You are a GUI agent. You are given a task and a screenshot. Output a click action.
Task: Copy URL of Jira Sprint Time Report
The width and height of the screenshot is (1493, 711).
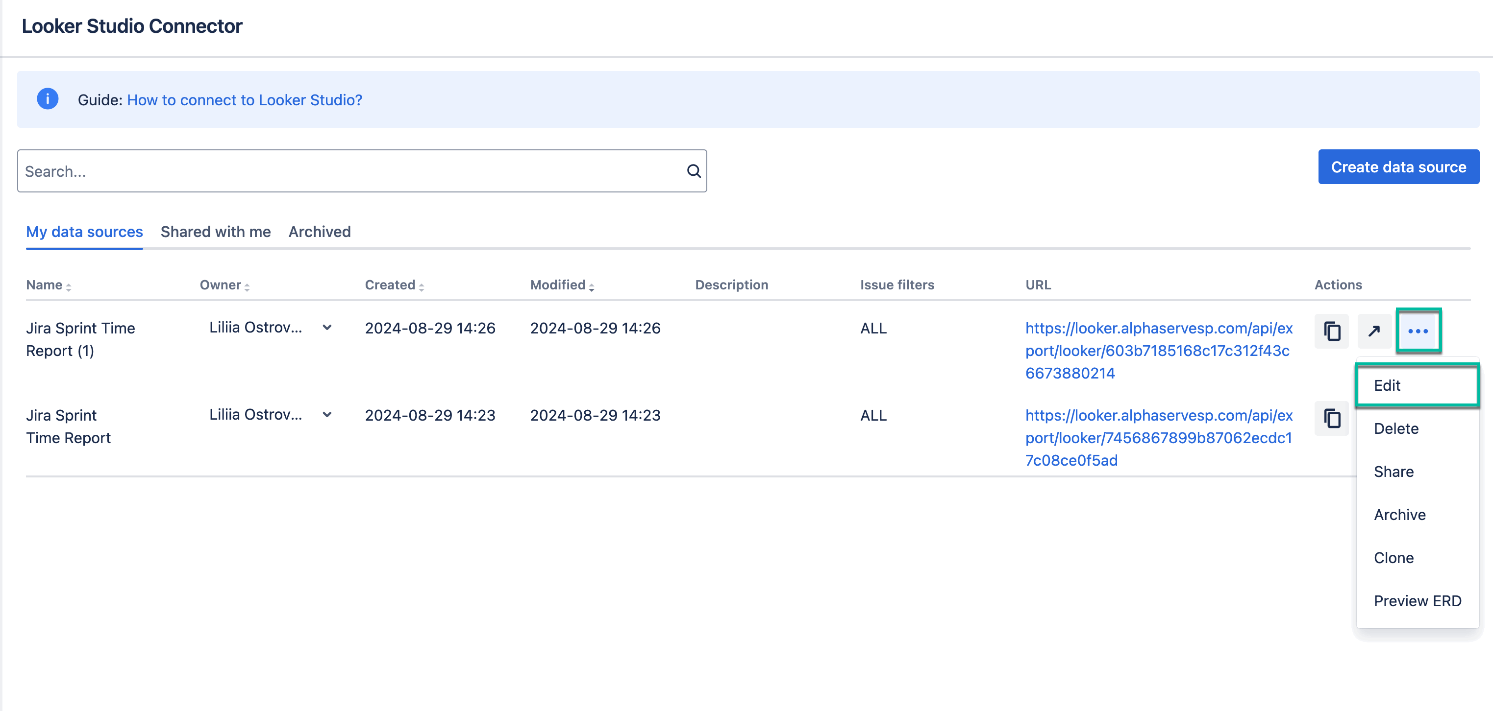[x=1331, y=418]
